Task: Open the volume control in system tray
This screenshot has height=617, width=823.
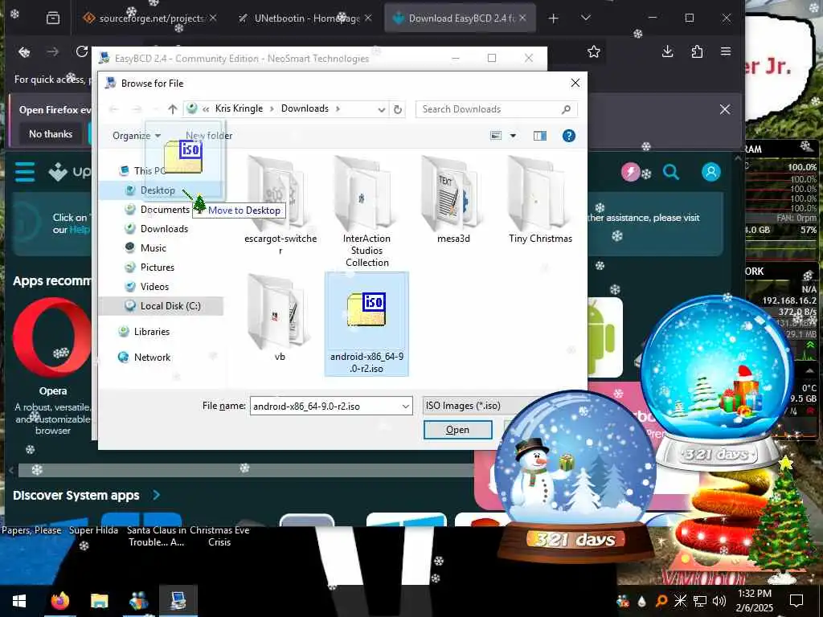Action: pyautogui.click(x=719, y=601)
